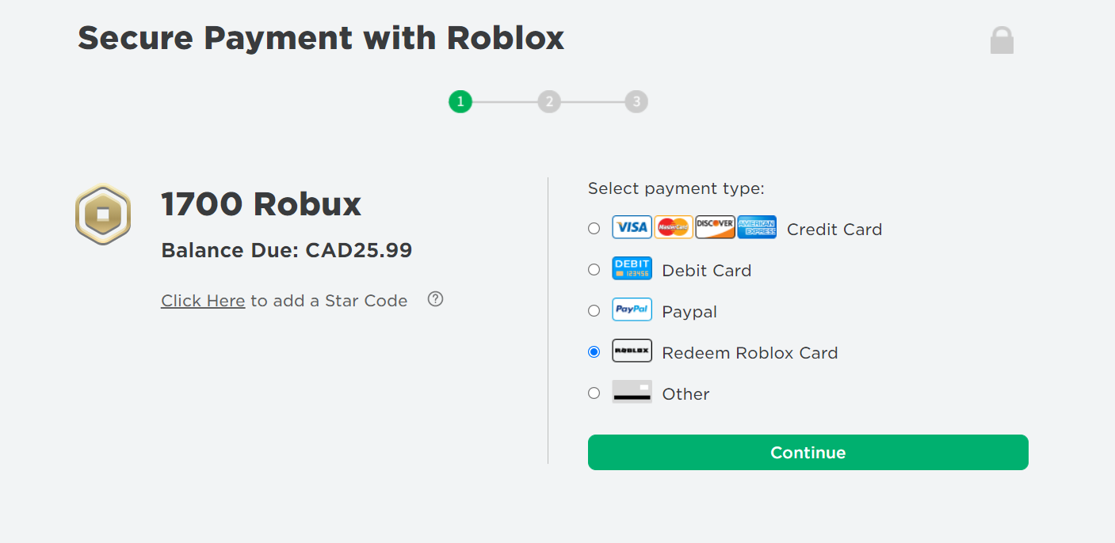Select the Other payment option

click(x=594, y=393)
